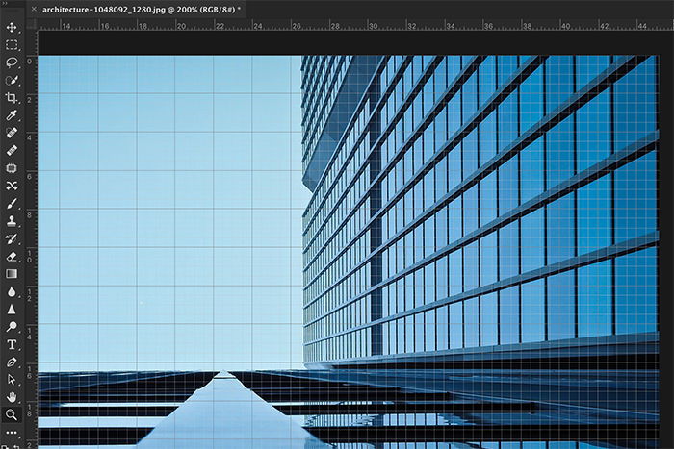The width and height of the screenshot is (674, 449).
Task: Select the Zoom tool
Action: point(12,414)
